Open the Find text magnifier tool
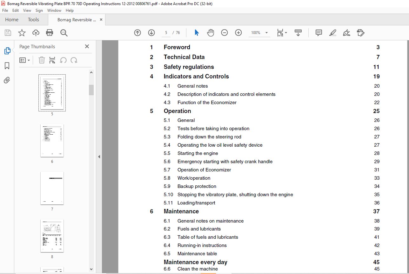The image size is (409, 274). pyautogui.click(x=64, y=33)
